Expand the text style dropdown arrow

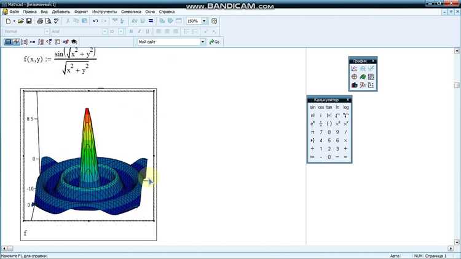coord(47,31)
